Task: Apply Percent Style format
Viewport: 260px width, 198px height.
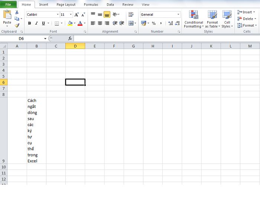Action: pos(154,23)
